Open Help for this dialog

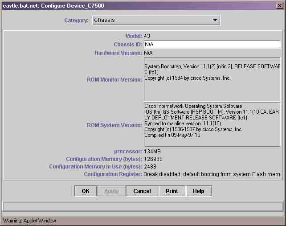click(198, 191)
